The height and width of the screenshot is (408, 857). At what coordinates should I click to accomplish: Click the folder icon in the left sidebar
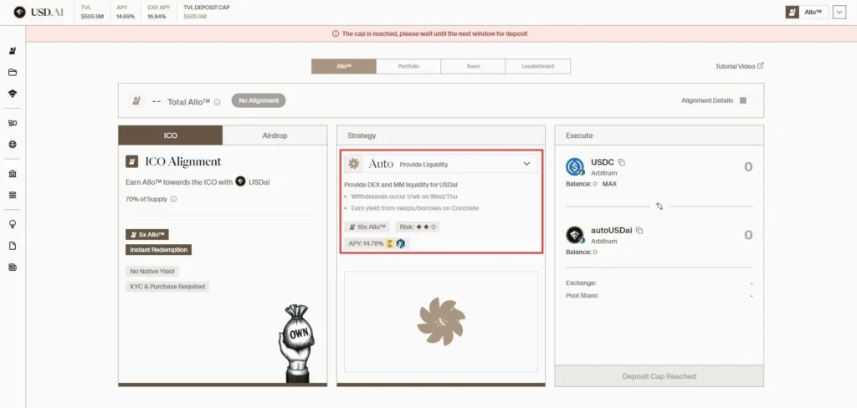pos(13,73)
